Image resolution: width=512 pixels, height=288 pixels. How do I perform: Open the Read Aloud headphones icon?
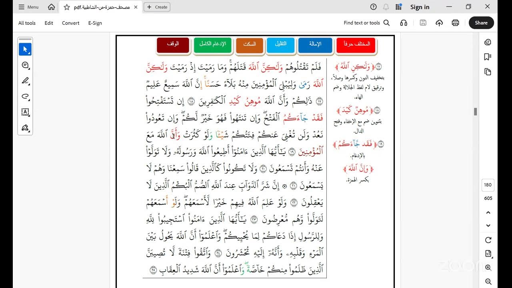[404, 23]
